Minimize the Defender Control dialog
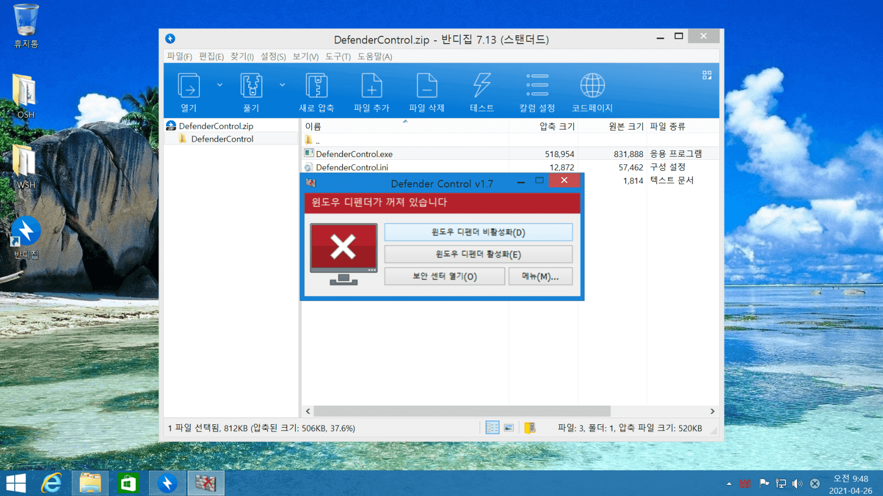The image size is (883, 496). 520,182
